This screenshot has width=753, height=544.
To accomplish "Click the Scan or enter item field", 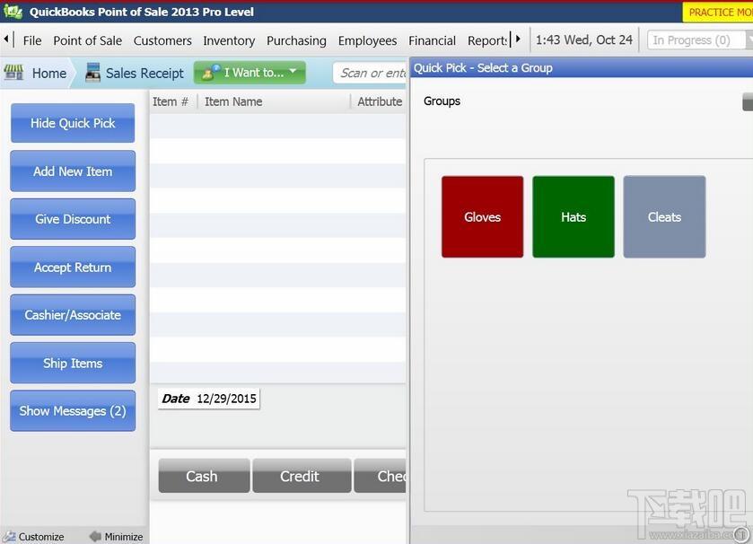I will [x=370, y=73].
